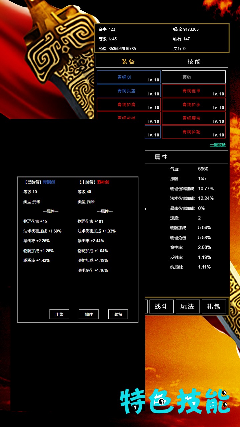Switch to the 装备 equipment tab
The height and width of the screenshot is (427, 240).
128,62
